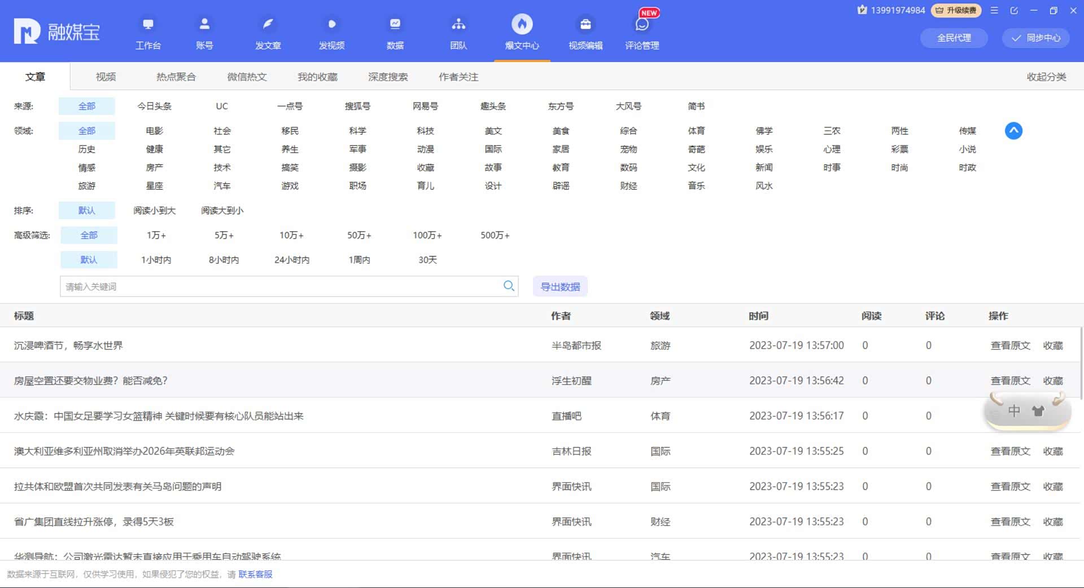This screenshot has height=588, width=1084.
Task: Open the 发视频 video publish icon
Action: (x=331, y=25)
